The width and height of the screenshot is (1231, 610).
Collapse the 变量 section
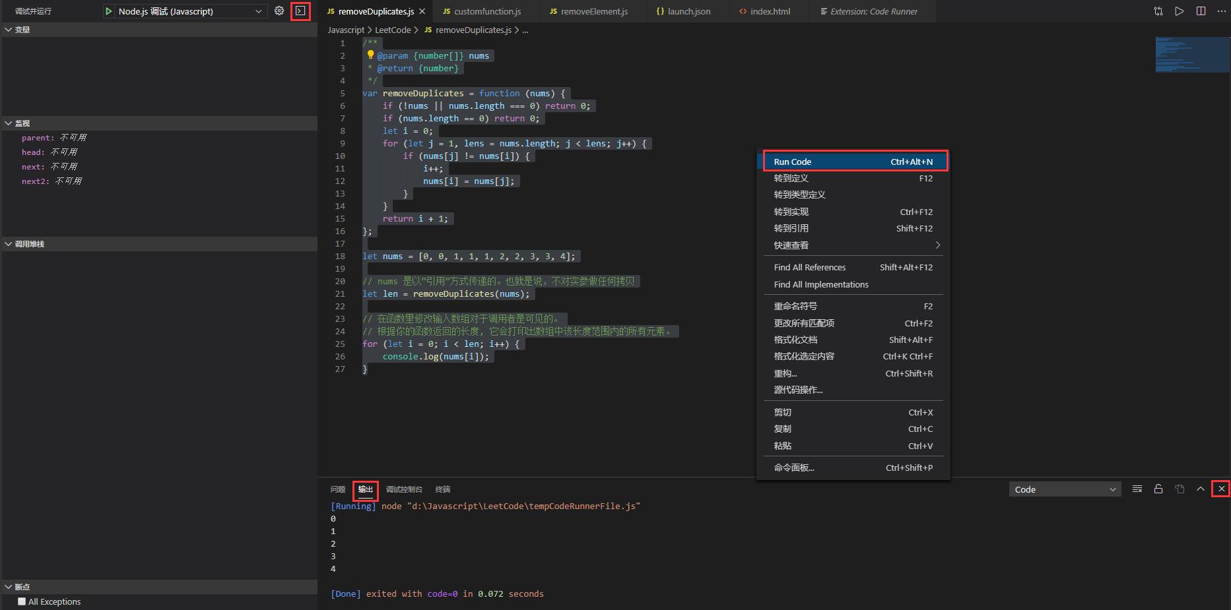coord(8,30)
